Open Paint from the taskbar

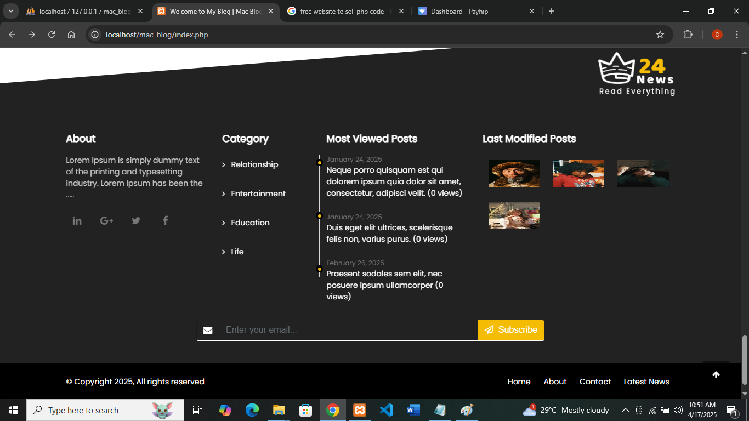pyautogui.click(x=467, y=410)
